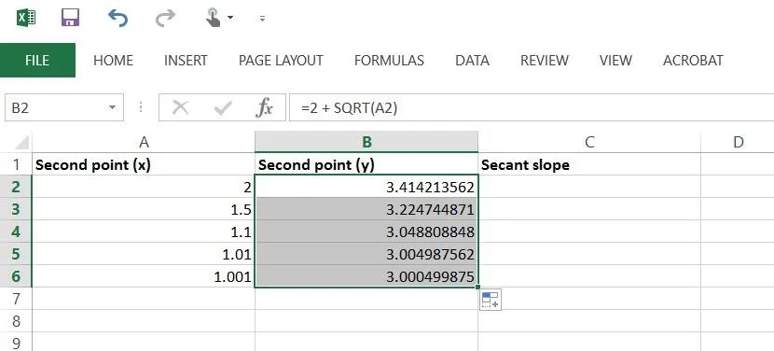The height and width of the screenshot is (351, 774).
Task: Switch to the ACROBAT tab
Action: coord(693,61)
